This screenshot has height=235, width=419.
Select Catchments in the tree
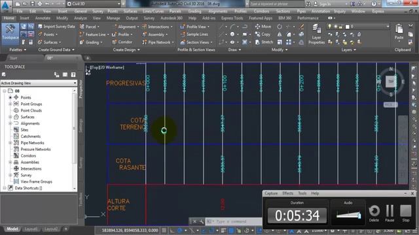point(31,136)
